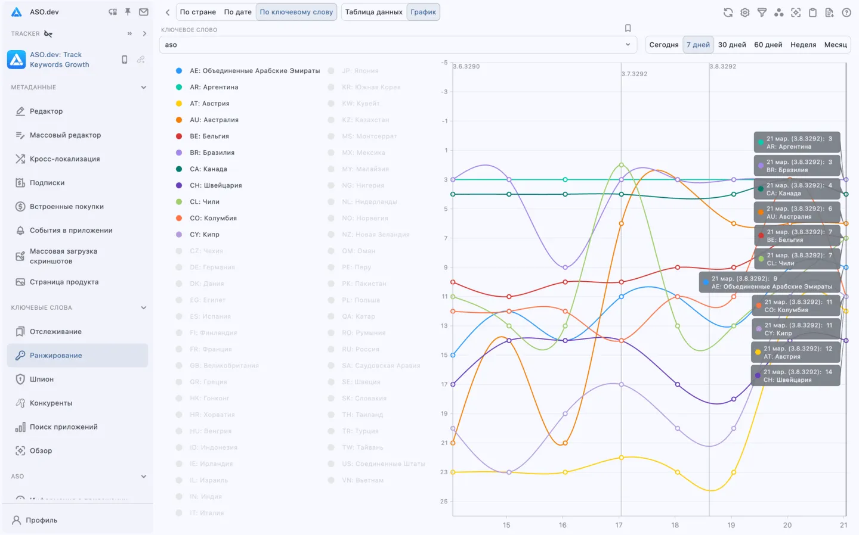Open the filter funnel icon
The width and height of the screenshot is (859, 535).
[762, 13]
